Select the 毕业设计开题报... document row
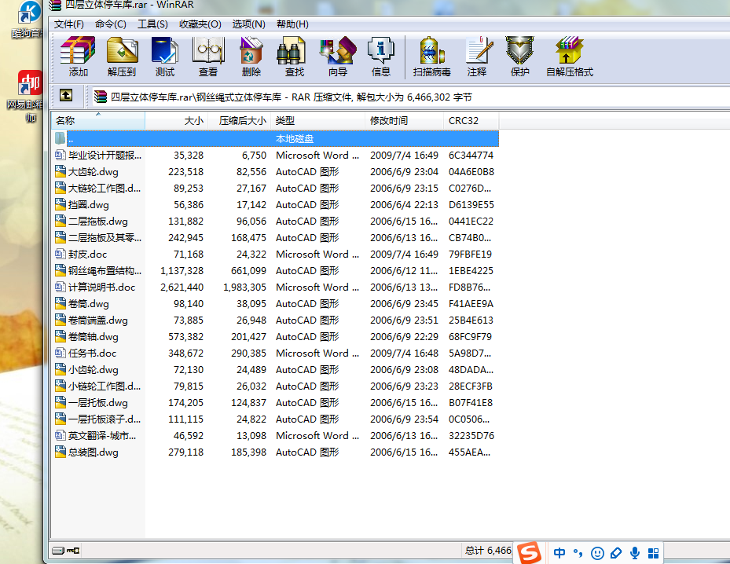Viewport: 730px width, 564px height. click(x=275, y=156)
